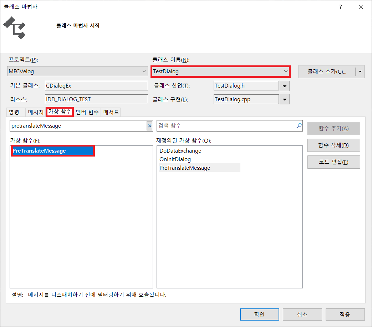Open the 메서드 tab
The height and width of the screenshot is (327, 372).
point(111,112)
